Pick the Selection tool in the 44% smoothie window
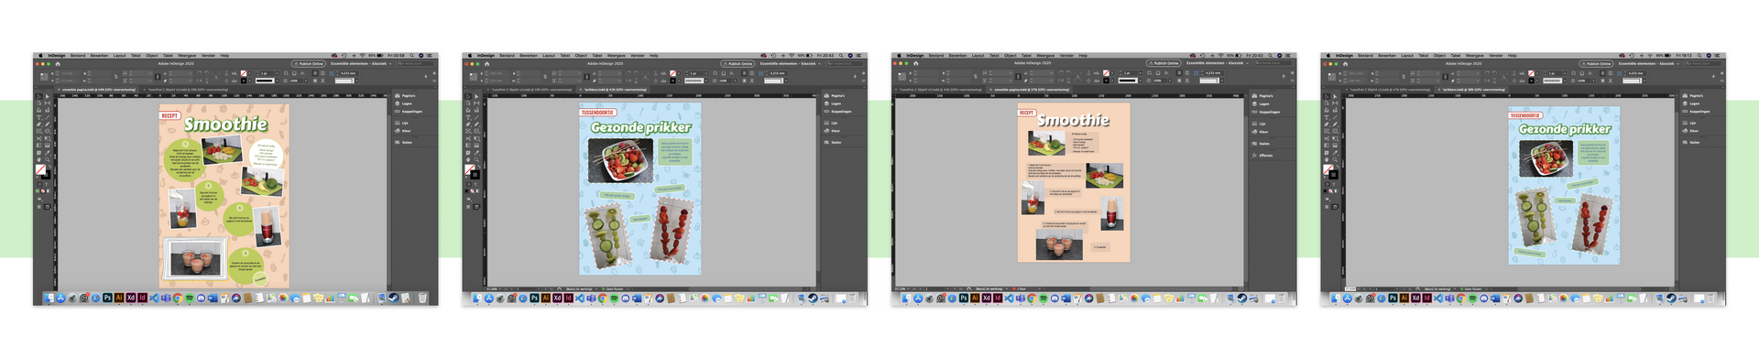The width and height of the screenshot is (1759, 358). (39, 96)
